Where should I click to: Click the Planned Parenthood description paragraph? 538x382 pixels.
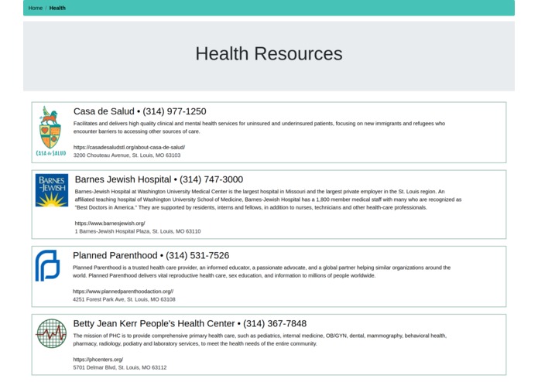tap(262, 271)
